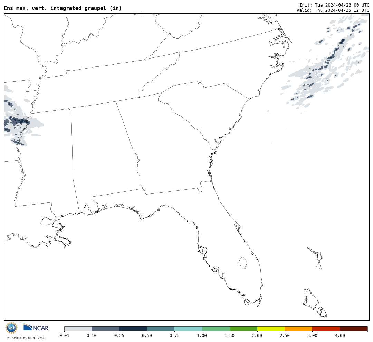Click the teal 0.50–0.75 color swatch
This screenshot has width=373, height=342.
(x=161, y=328)
